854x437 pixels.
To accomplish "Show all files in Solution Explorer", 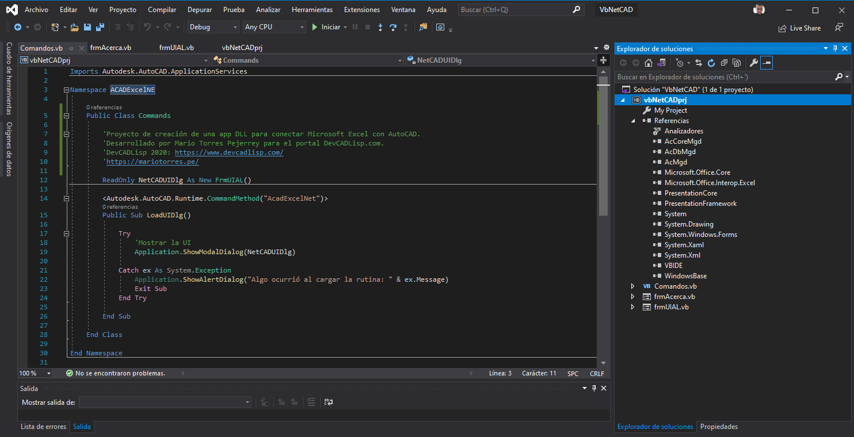I will (737, 63).
